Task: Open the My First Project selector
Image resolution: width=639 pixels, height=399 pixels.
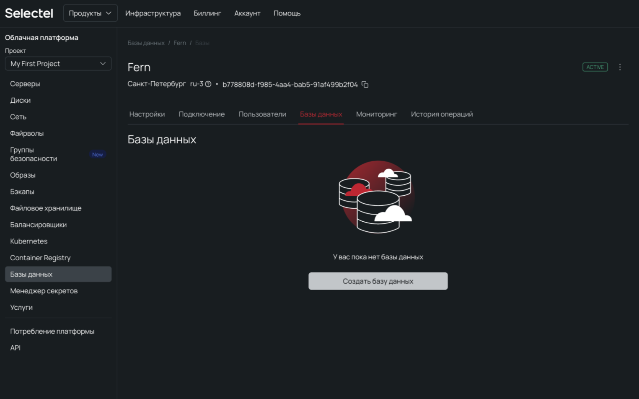Action: point(58,64)
